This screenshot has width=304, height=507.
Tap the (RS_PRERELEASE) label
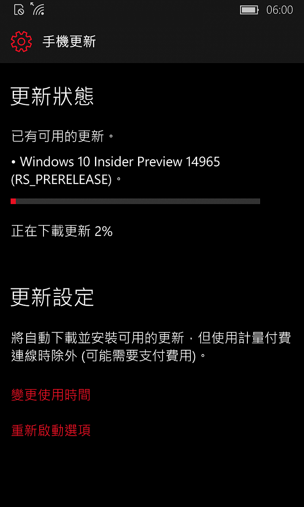(x=62, y=180)
